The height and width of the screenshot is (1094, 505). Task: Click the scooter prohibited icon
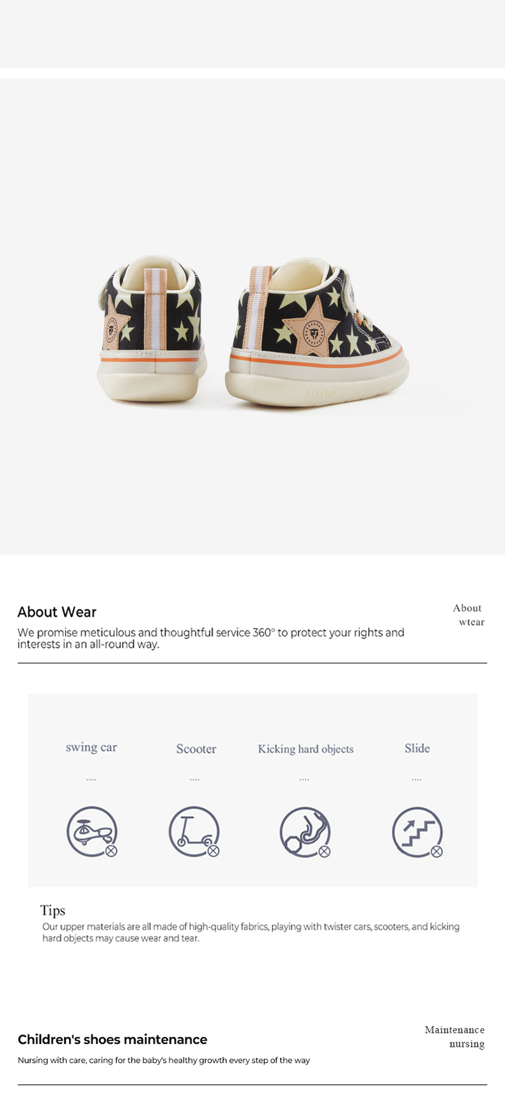tap(194, 831)
